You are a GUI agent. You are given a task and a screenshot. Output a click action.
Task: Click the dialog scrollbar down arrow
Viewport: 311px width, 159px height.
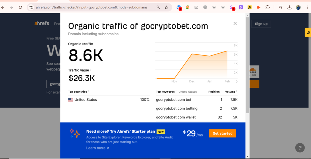pyautogui.click(x=247, y=157)
